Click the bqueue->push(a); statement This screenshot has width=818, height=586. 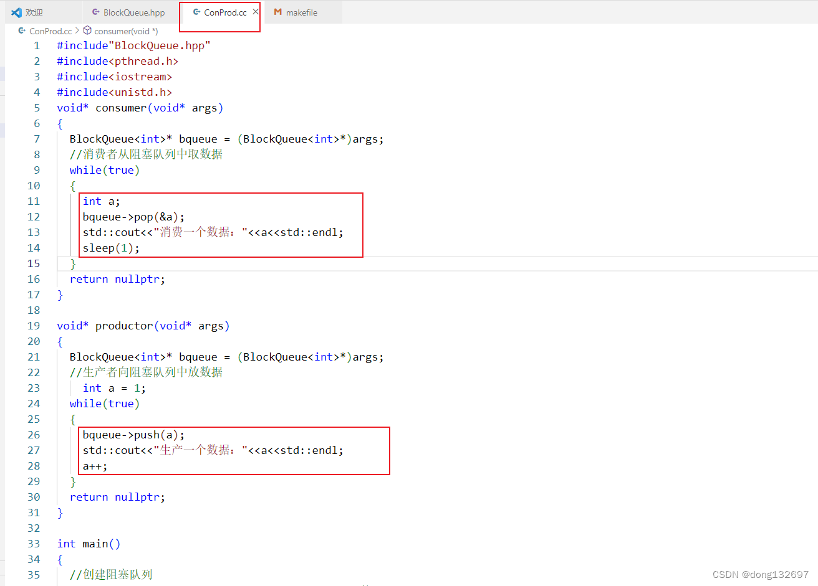coord(134,435)
